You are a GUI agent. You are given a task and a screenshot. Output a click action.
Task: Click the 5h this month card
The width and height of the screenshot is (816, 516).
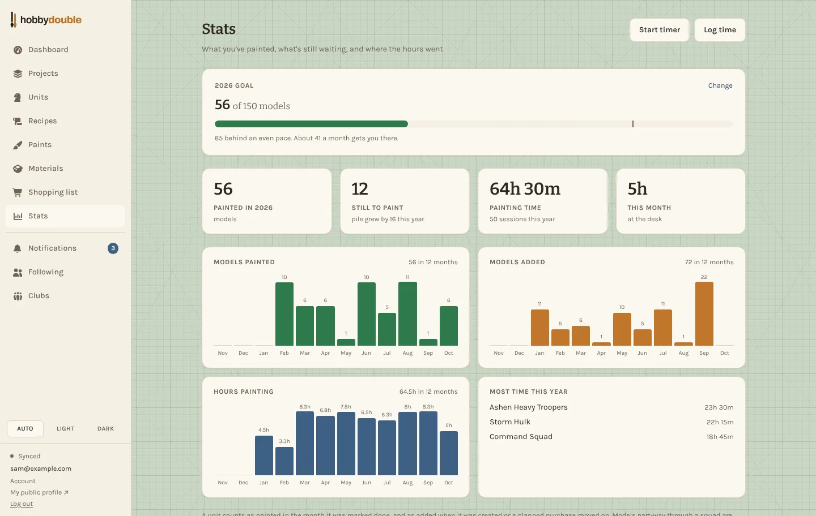point(681,201)
